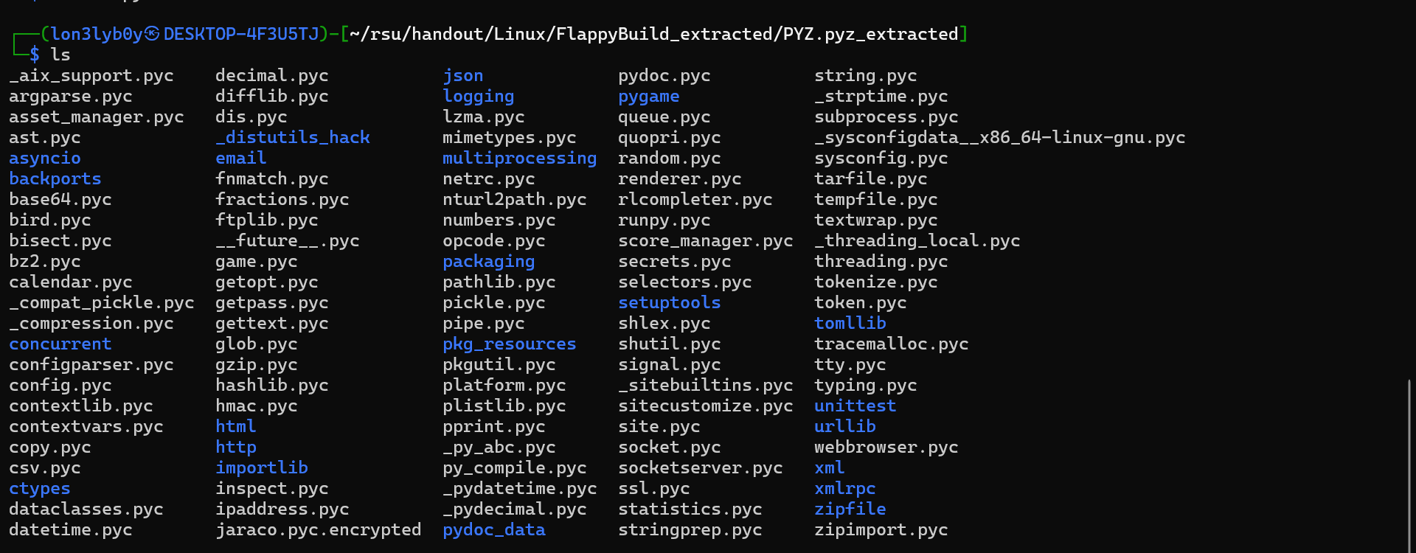Select the game.pyc file in listing
This screenshot has height=553, width=1416.
(x=256, y=262)
